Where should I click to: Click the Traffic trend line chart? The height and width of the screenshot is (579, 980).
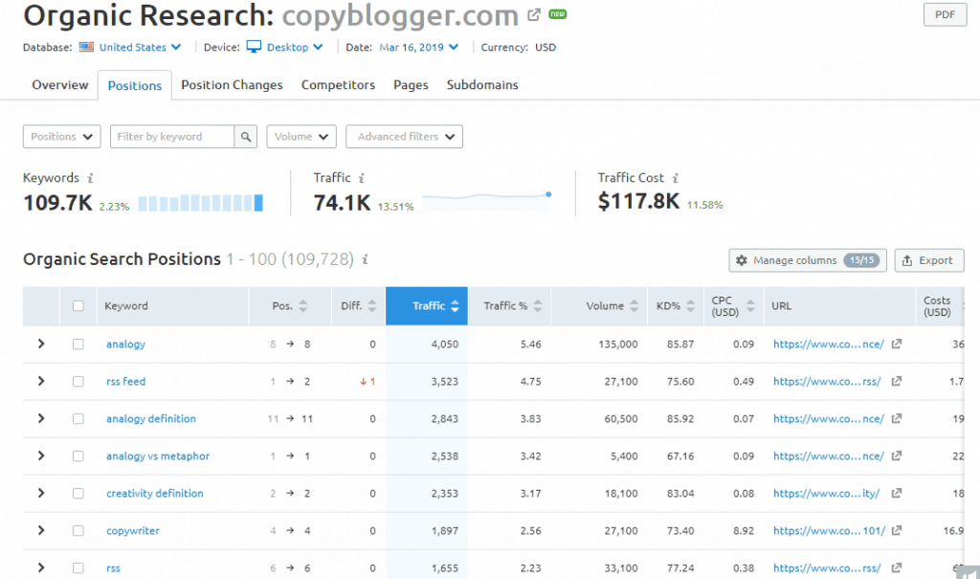[x=487, y=201]
